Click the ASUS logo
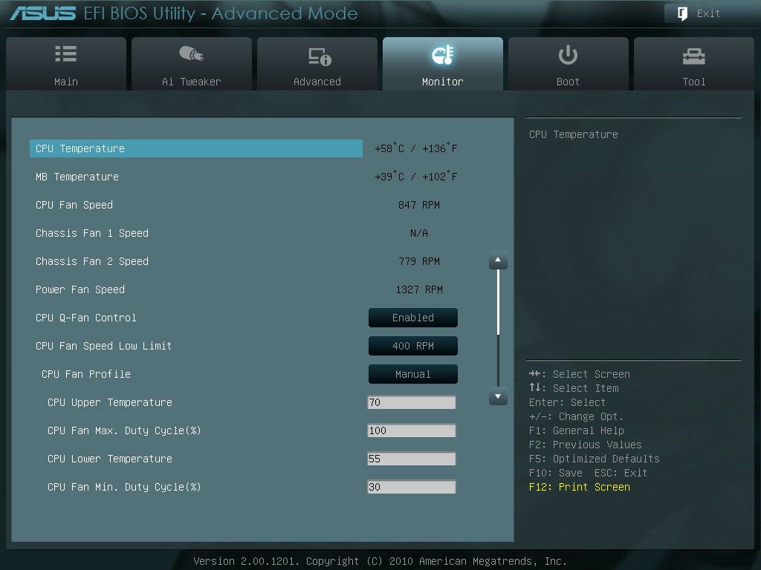The height and width of the screenshot is (570, 761). (x=42, y=13)
